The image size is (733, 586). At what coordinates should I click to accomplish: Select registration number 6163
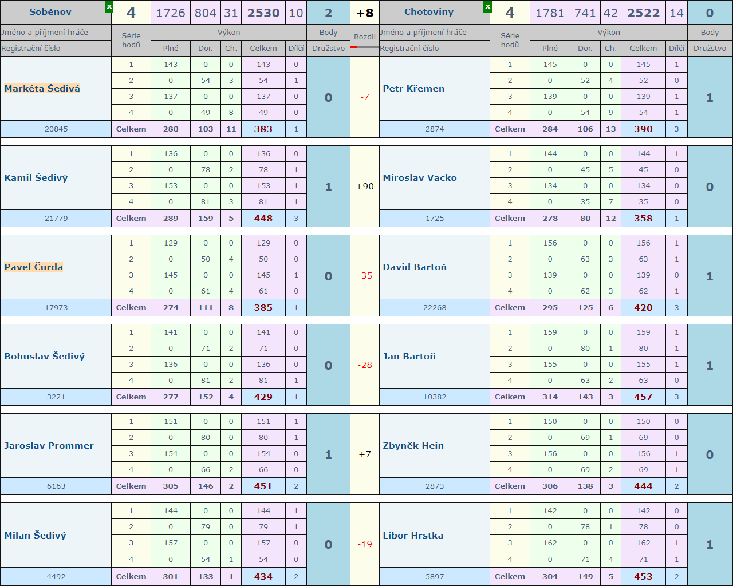pos(56,486)
